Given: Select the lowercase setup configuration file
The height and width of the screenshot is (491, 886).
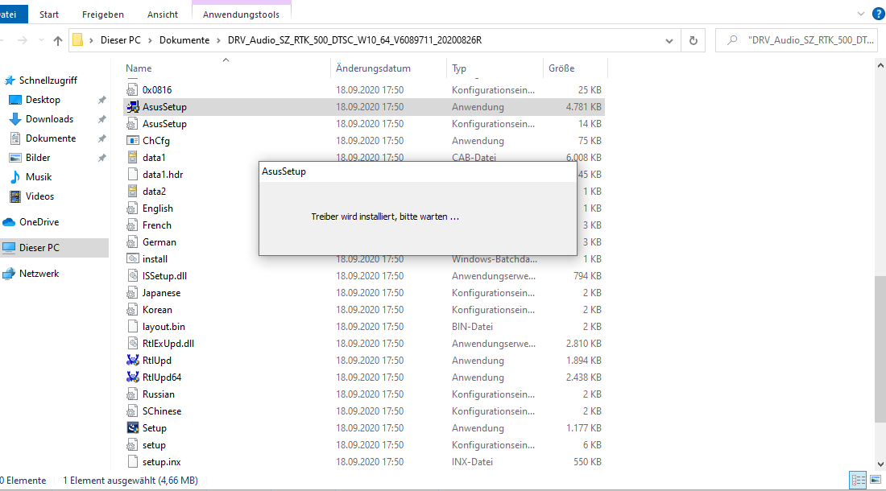Looking at the screenshot, I should click(154, 445).
